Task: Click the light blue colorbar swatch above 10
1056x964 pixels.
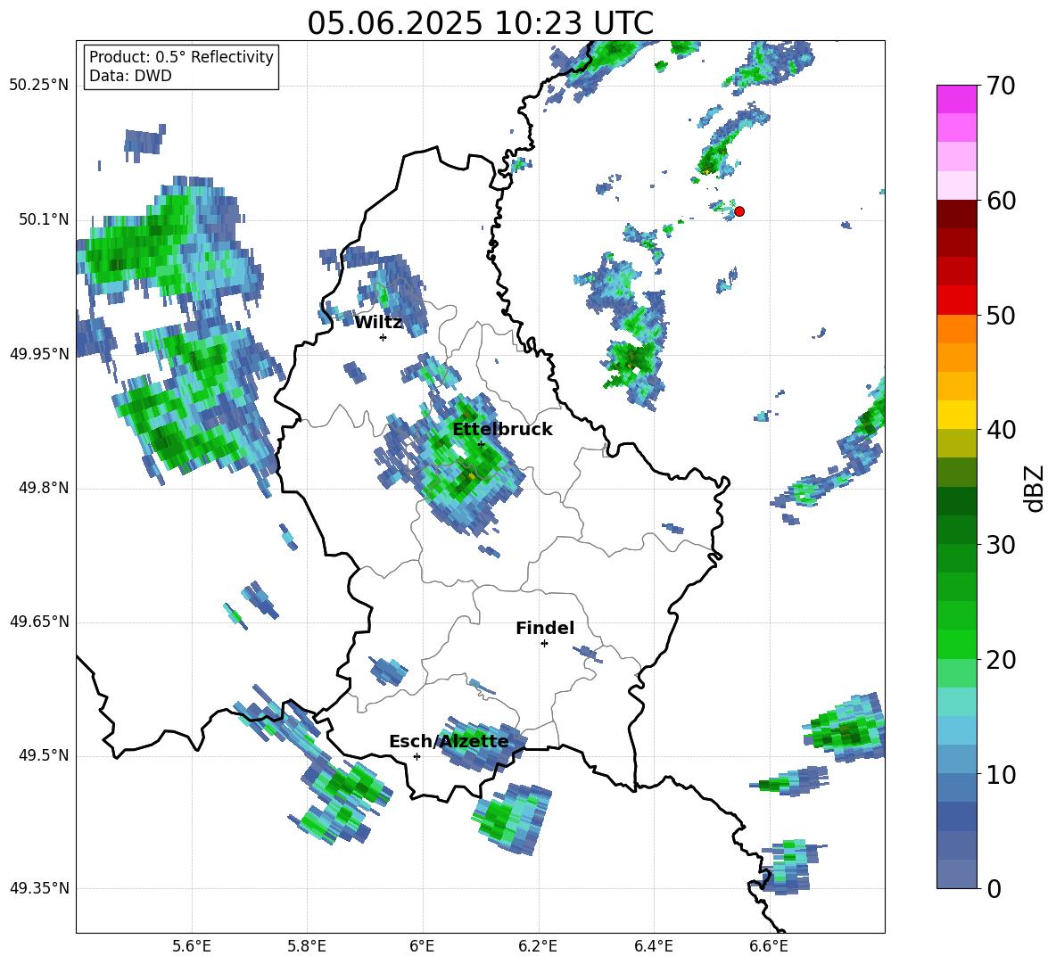Action: tap(956, 730)
